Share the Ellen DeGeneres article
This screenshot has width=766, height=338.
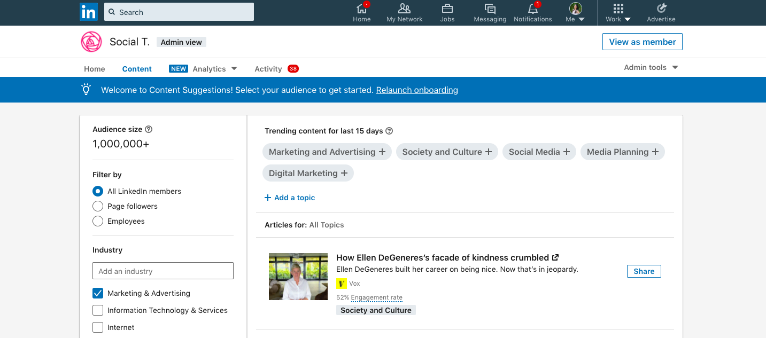[644, 271]
